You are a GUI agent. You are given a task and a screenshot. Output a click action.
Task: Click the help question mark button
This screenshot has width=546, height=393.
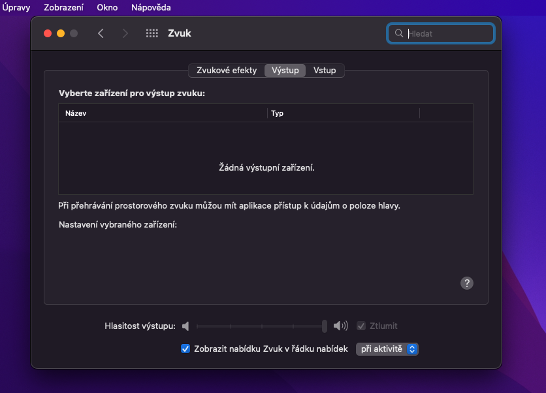(x=467, y=283)
